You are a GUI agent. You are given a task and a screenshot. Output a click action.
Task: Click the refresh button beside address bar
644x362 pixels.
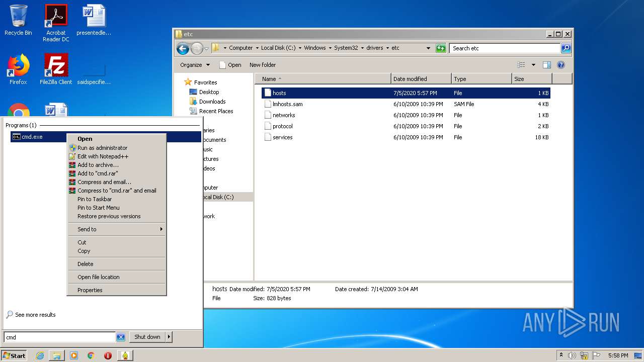point(441,48)
